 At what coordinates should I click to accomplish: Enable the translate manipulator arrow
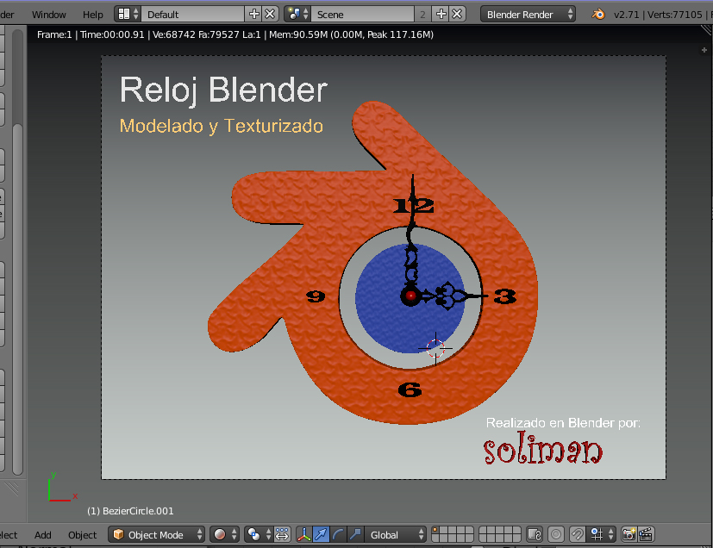click(x=321, y=534)
